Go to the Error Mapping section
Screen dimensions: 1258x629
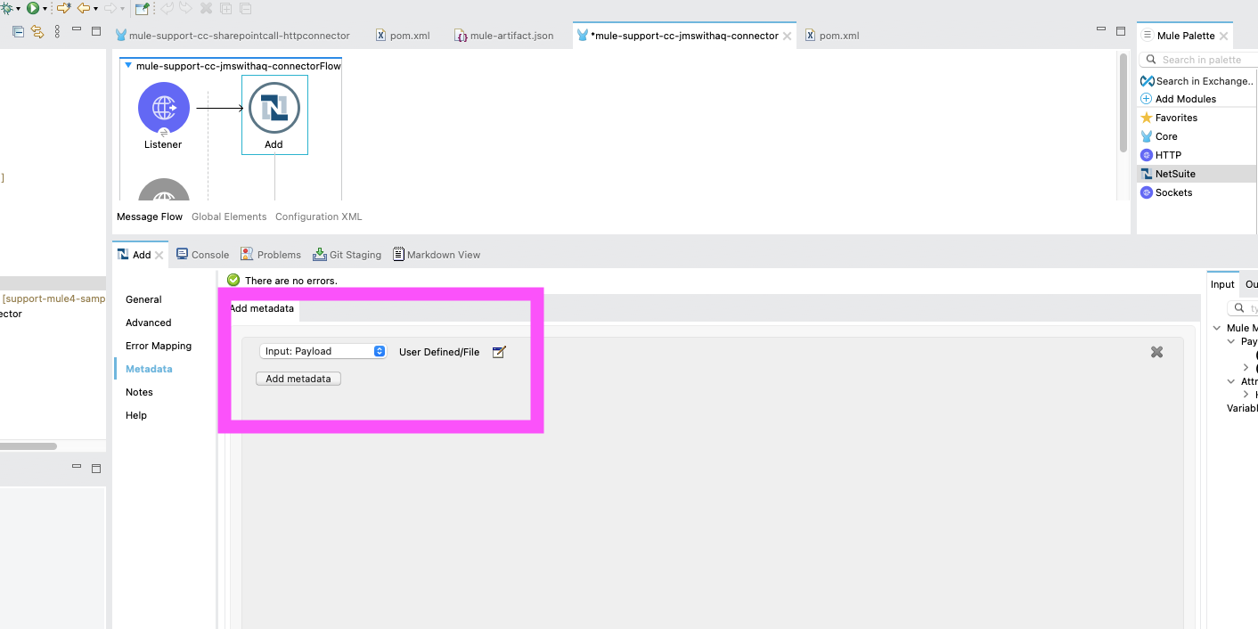tap(158, 346)
